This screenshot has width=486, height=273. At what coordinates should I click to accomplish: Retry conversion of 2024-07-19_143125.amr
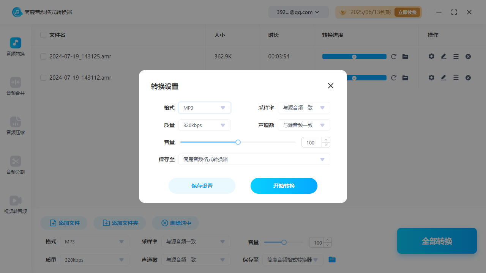click(394, 56)
